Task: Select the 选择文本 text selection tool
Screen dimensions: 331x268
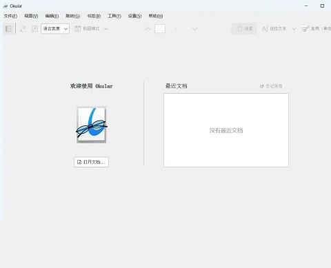Action: coord(274,29)
